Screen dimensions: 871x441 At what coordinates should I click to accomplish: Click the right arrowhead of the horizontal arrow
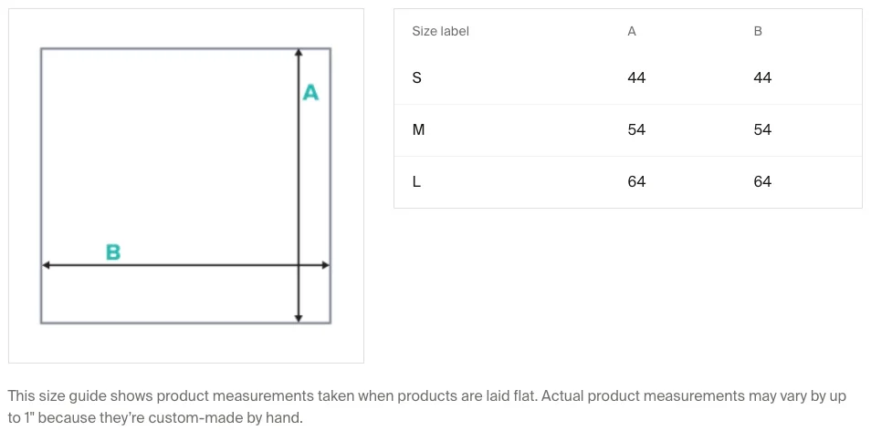(x=324, y=265)
